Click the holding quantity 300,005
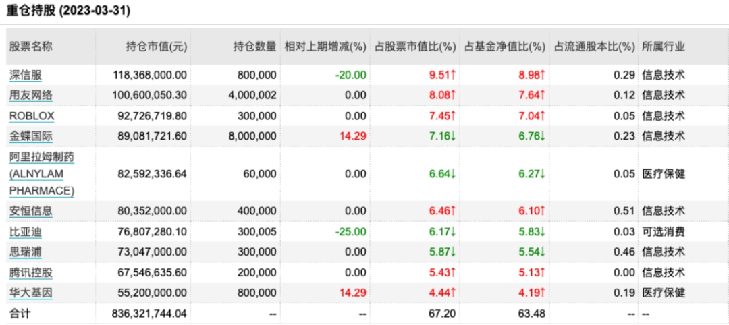This screenshot has width=729, height=325. click(x=257, y=232)
